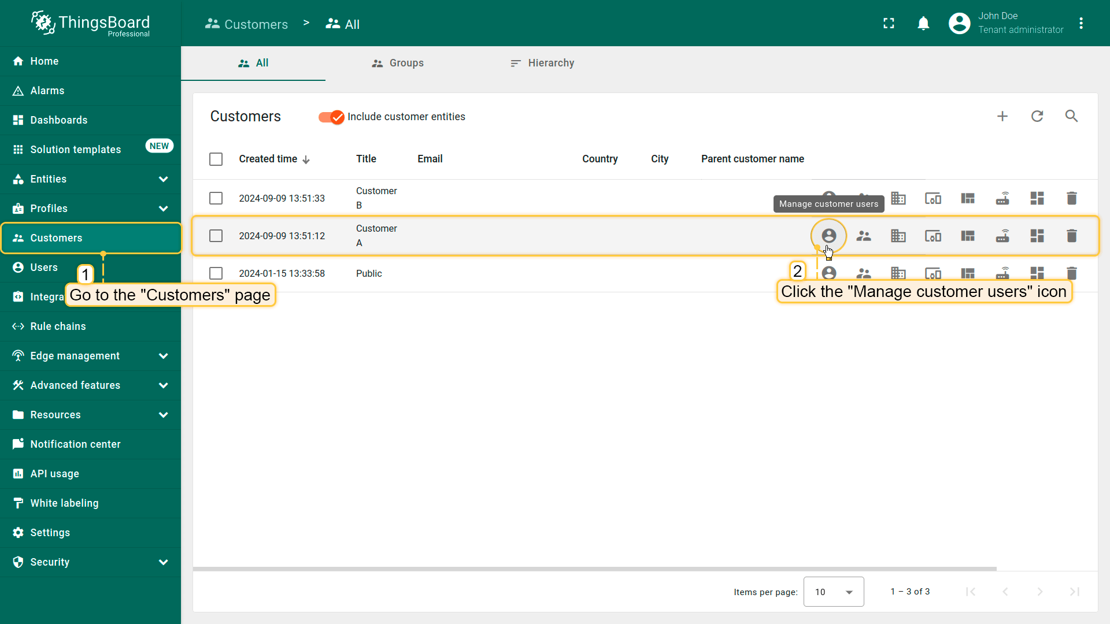Click the add customer plus icon

click(x=1002, y=117)
